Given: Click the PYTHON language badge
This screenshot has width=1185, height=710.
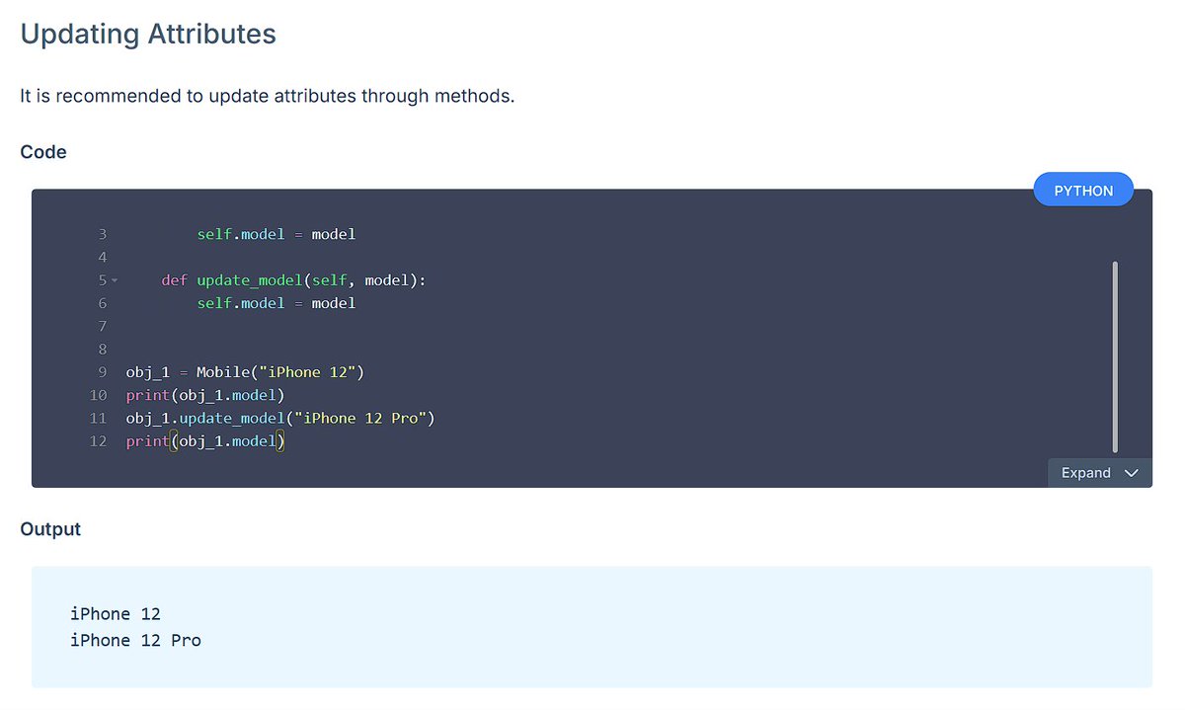Looking at the screenshot, I should click(x=1083, y=190).
